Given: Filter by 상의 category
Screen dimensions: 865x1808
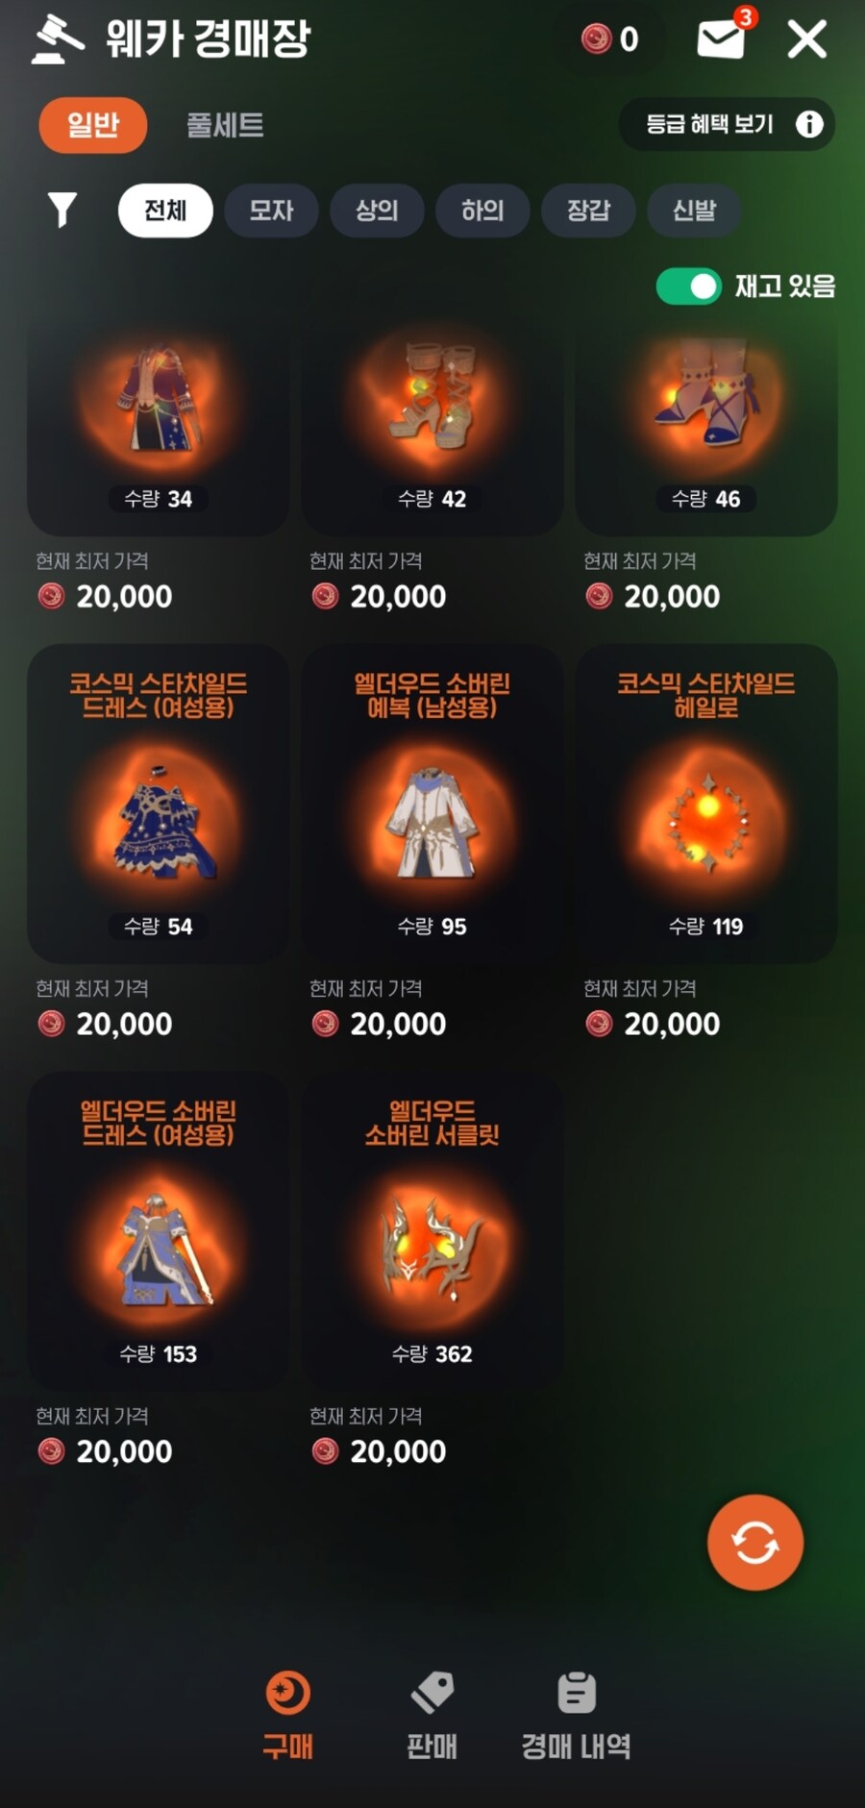Looking at the screenshot, I should 377,211.
